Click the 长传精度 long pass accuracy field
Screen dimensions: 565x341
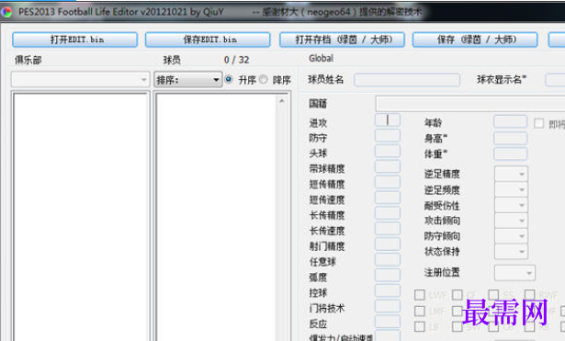(x=388, y=213)
